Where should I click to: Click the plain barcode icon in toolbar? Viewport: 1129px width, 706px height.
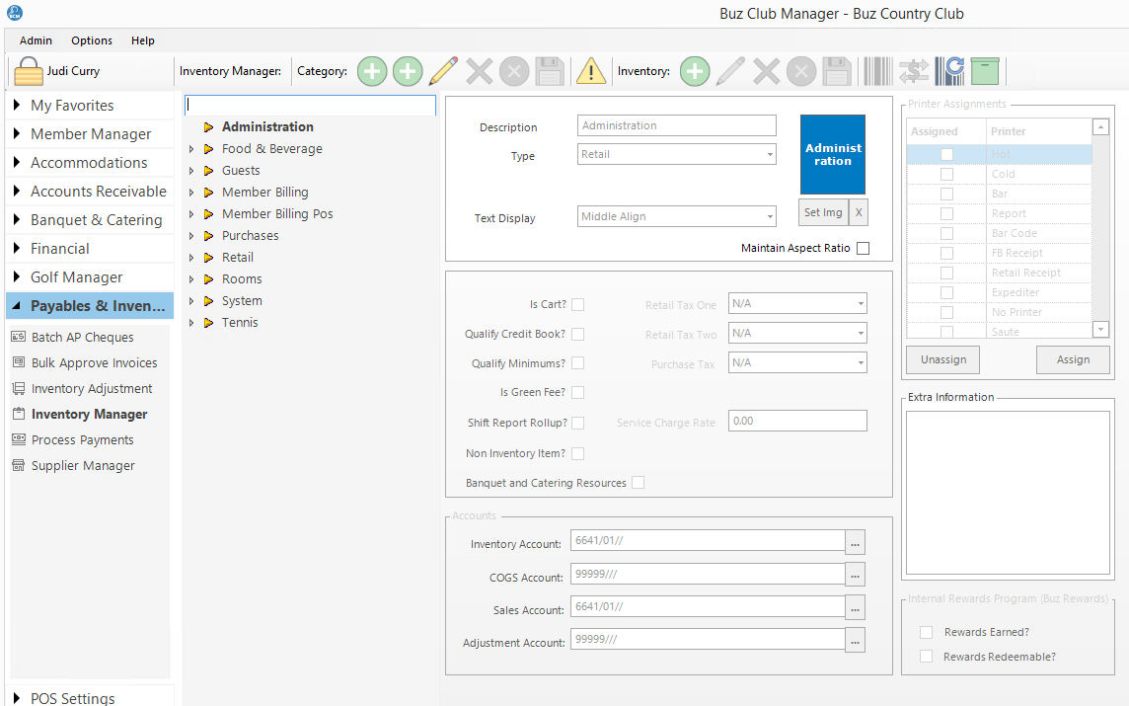pos(876,71)
